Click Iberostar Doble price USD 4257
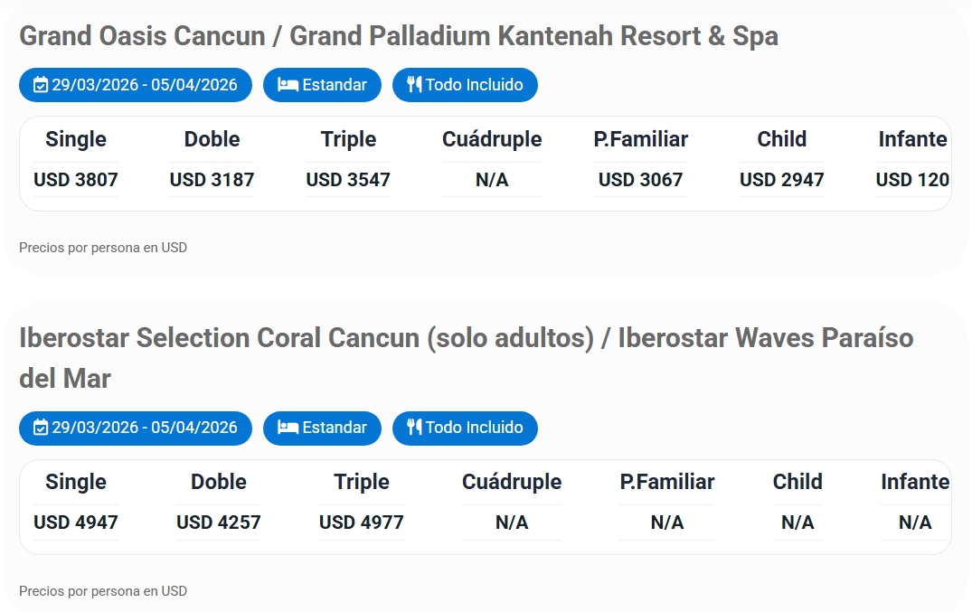 219,523
